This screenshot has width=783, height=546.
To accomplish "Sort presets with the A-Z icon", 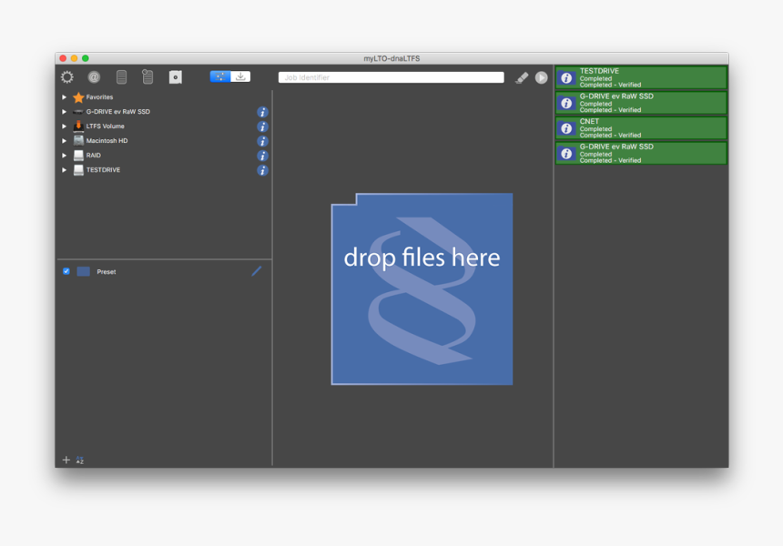I will (80, 460).
